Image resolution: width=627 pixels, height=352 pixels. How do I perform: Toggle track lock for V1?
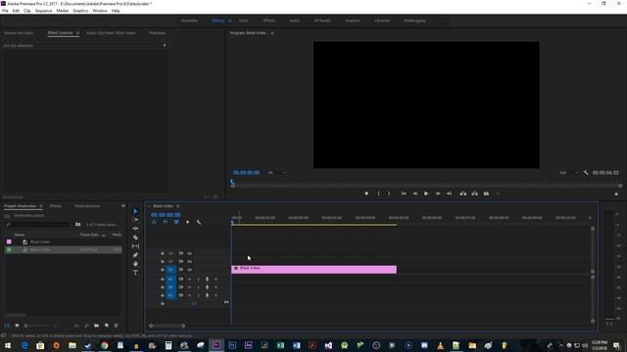point(163,270)
